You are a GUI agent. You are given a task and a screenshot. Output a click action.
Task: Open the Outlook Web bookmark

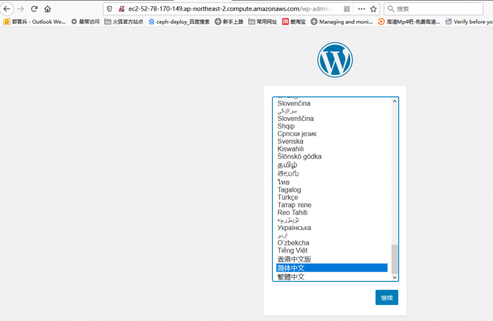coord(35,22)
